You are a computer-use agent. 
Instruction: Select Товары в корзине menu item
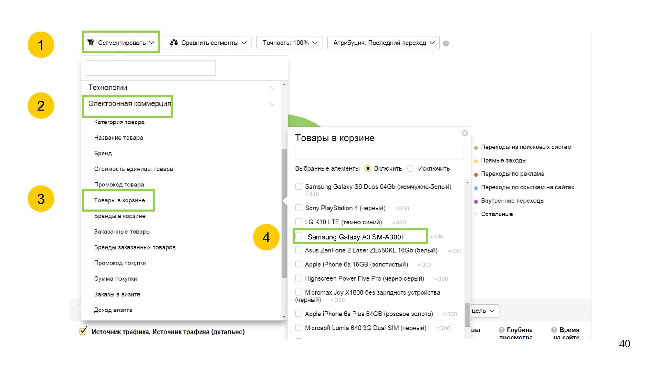pos(119,200)
